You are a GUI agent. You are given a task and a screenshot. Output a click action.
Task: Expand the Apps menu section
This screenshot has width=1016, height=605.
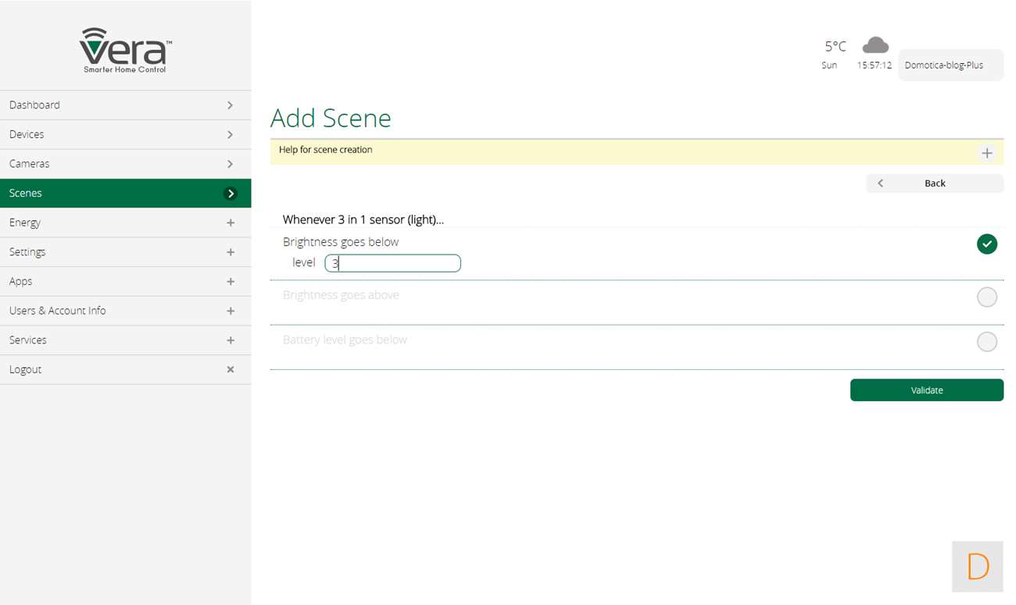click(x=231, y=282)
